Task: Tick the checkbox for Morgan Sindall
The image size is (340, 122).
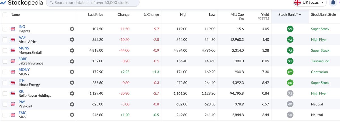Action: [x=5, y=50]
